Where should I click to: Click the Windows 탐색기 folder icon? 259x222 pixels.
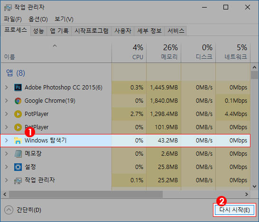click(18, 141)
